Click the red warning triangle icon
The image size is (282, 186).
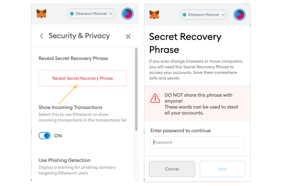click(x=155, y=98)
